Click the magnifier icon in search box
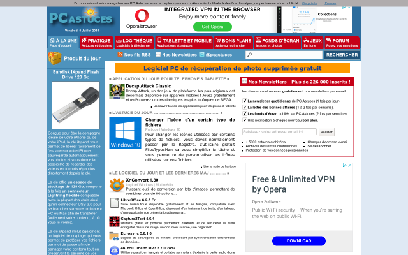This screenshot has height=255, width=408. (x=249, y=55)
